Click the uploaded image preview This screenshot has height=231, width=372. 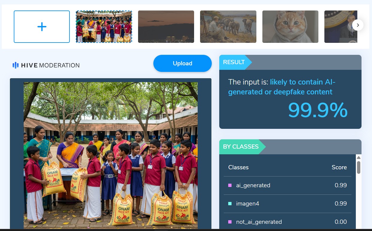point(111,155)
